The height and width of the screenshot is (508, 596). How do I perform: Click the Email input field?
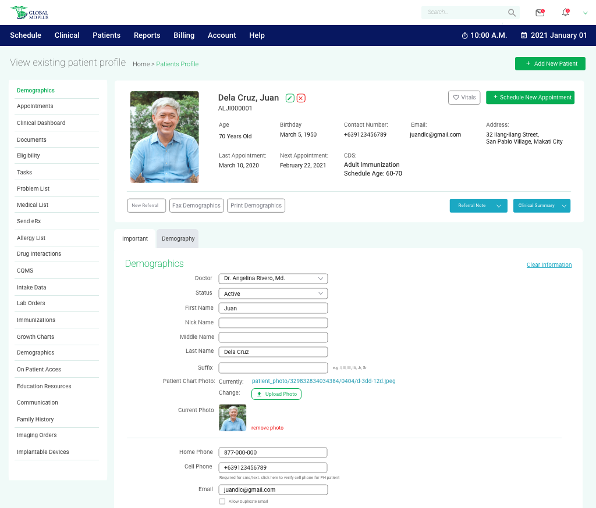pos(273,489)
